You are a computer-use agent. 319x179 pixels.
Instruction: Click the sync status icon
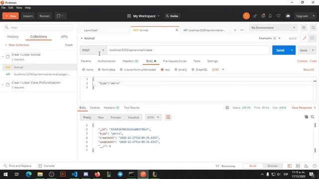[x=246, y=16]
